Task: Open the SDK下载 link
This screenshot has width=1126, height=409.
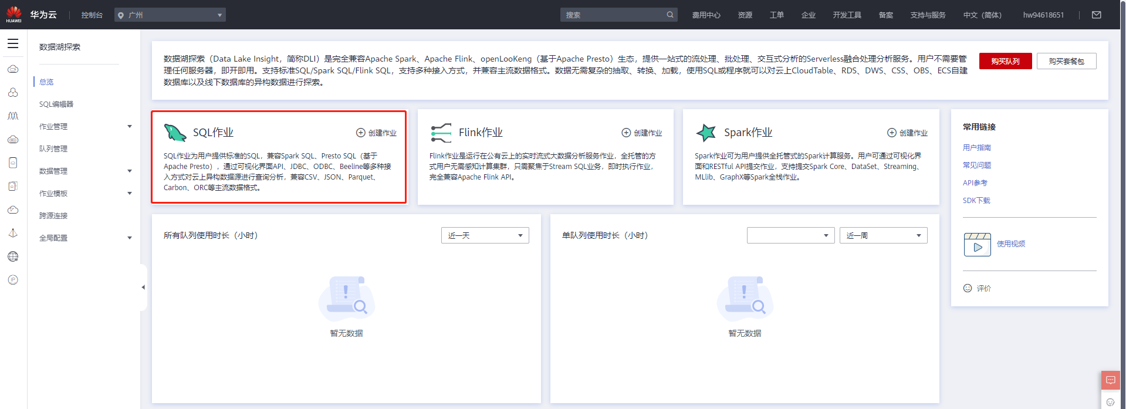Action: pos(976,201)
